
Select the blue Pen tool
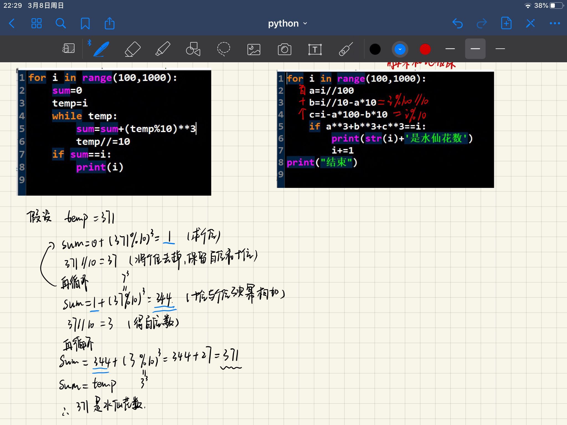coord(101,49)
